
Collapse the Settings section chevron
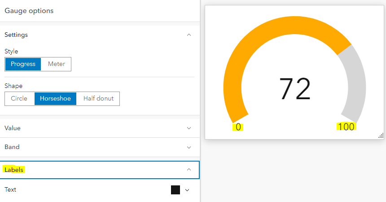[189, 35]
